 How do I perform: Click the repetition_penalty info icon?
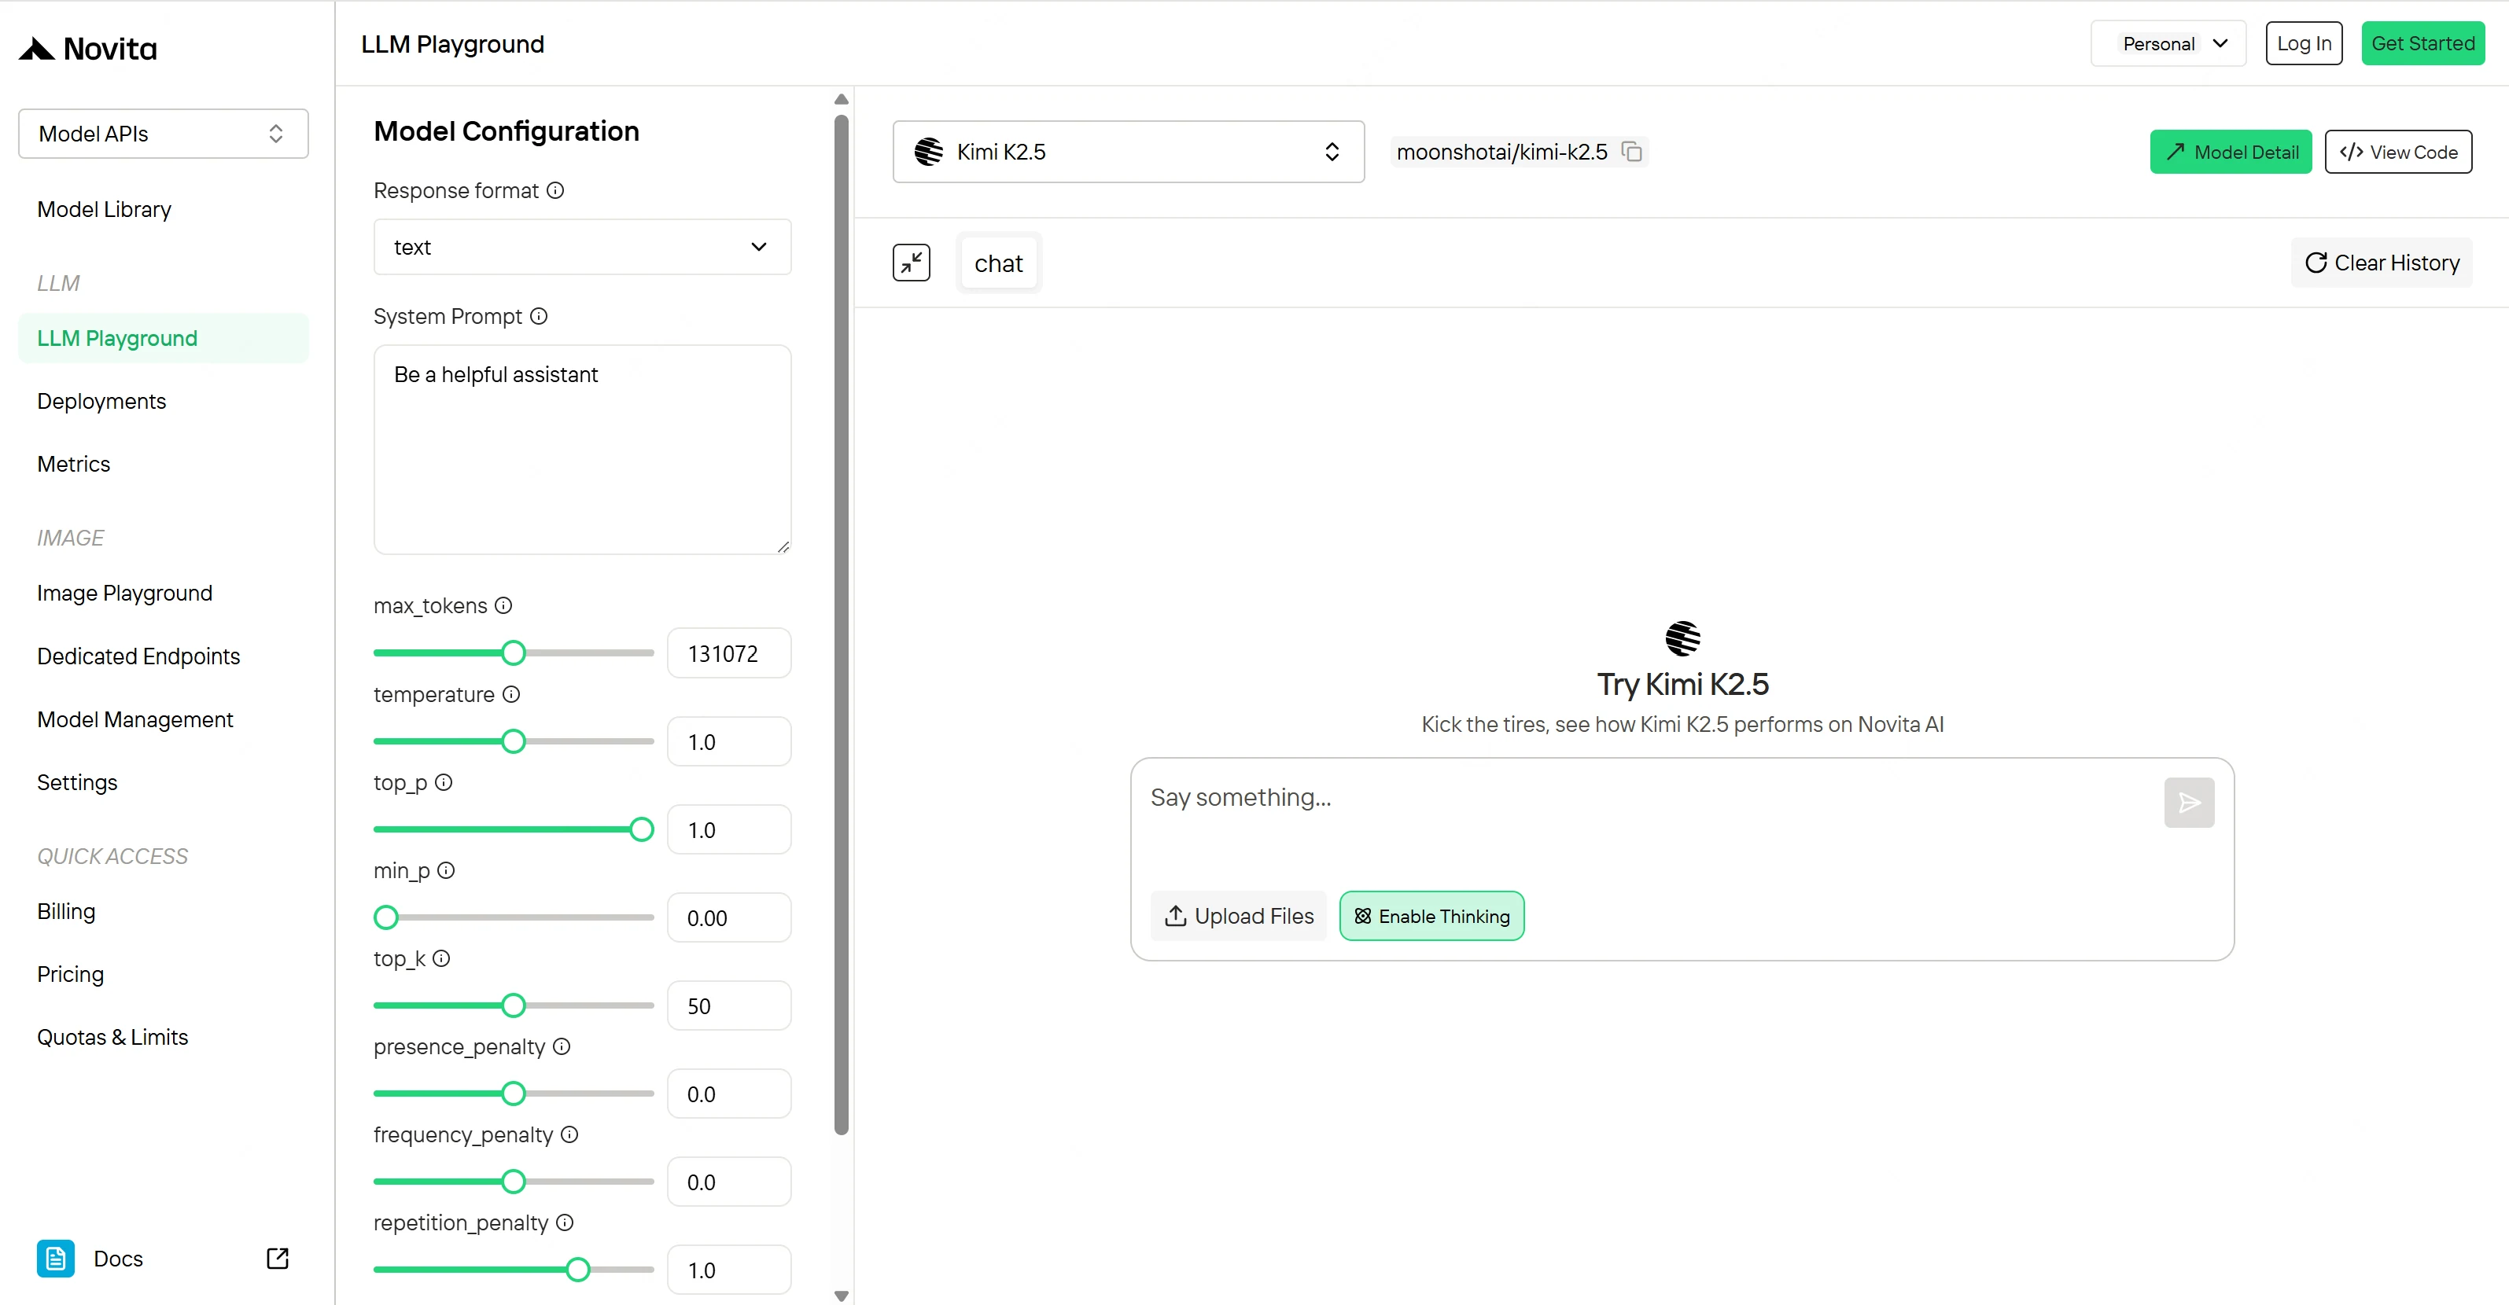pyautogui.click(x=565, y=1222)
